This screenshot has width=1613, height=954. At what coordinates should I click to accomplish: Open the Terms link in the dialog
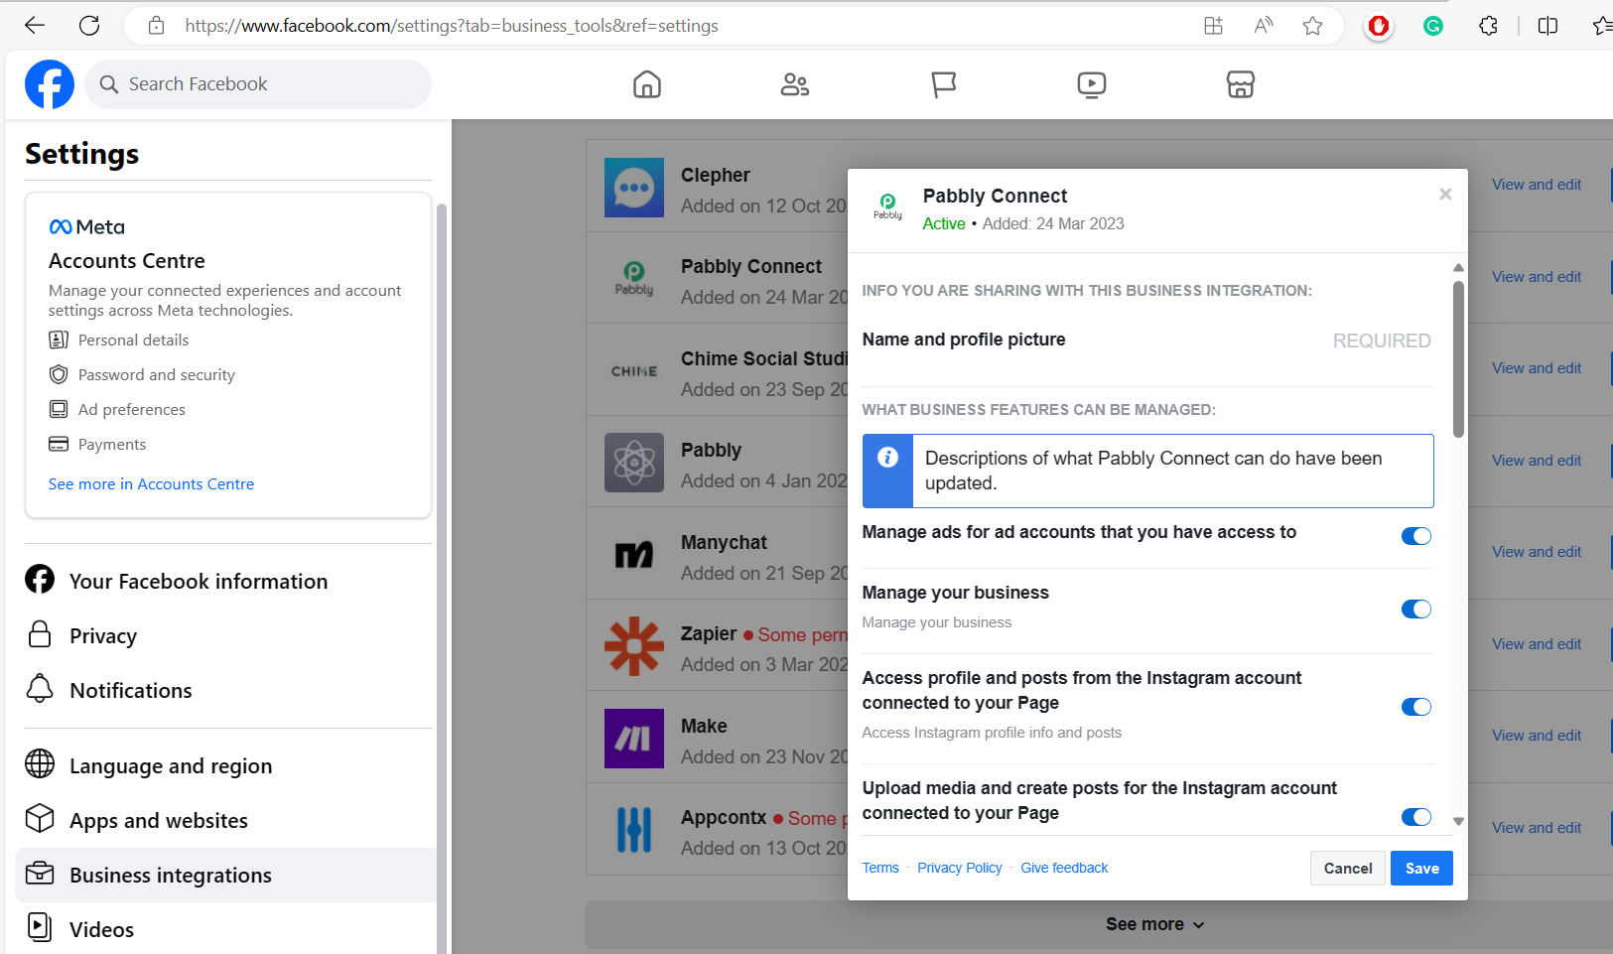tap(880, 868)
